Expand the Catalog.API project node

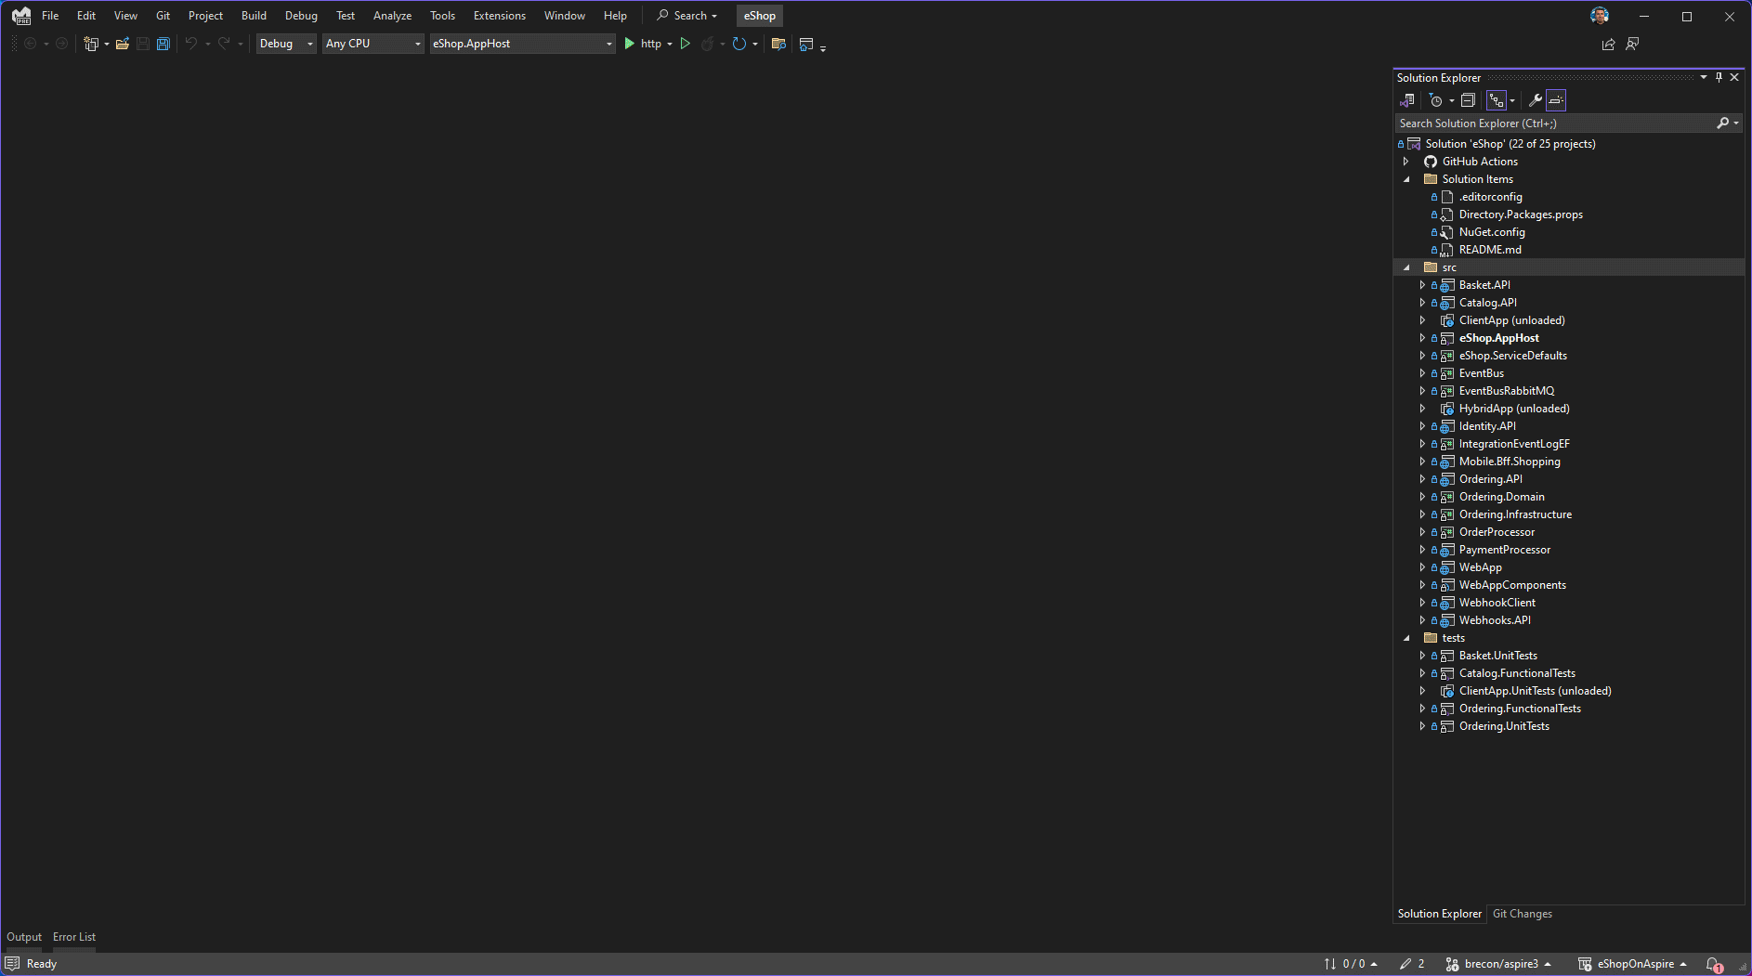tap(1422, 303)
